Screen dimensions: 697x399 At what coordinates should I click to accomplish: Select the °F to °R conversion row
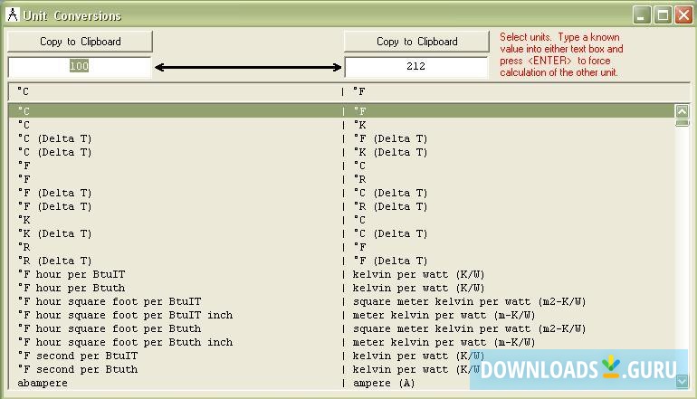pyautogui.click(x=341, y=179)
